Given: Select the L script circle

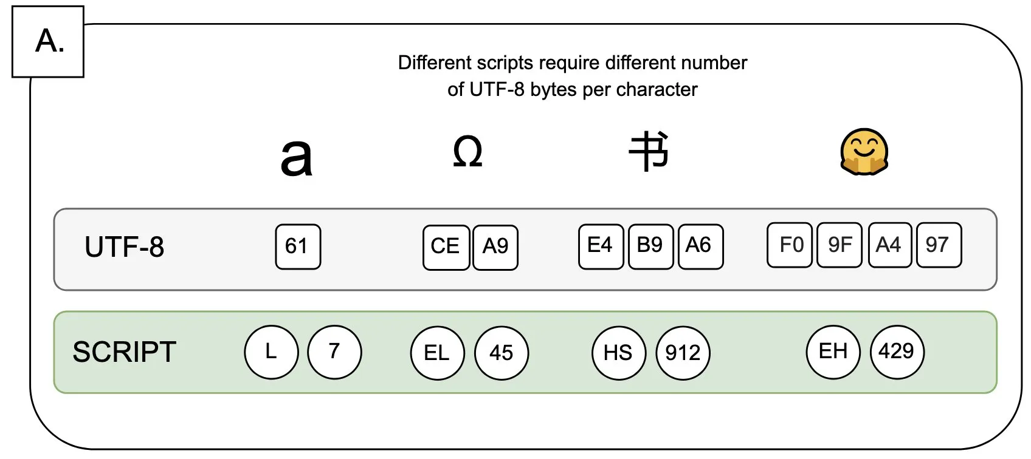Looking at the screenshot, I should click(x=271, y=352).
